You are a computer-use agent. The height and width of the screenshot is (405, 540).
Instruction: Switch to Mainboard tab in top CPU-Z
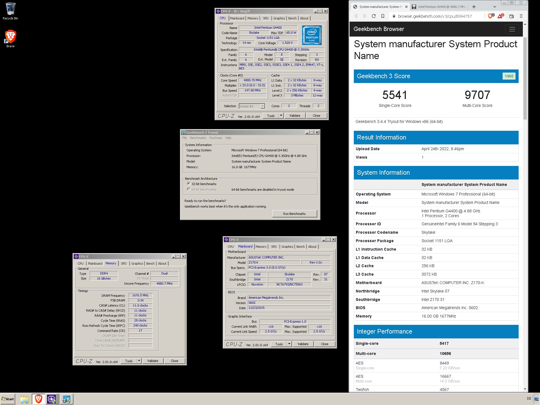coord(237,18)
